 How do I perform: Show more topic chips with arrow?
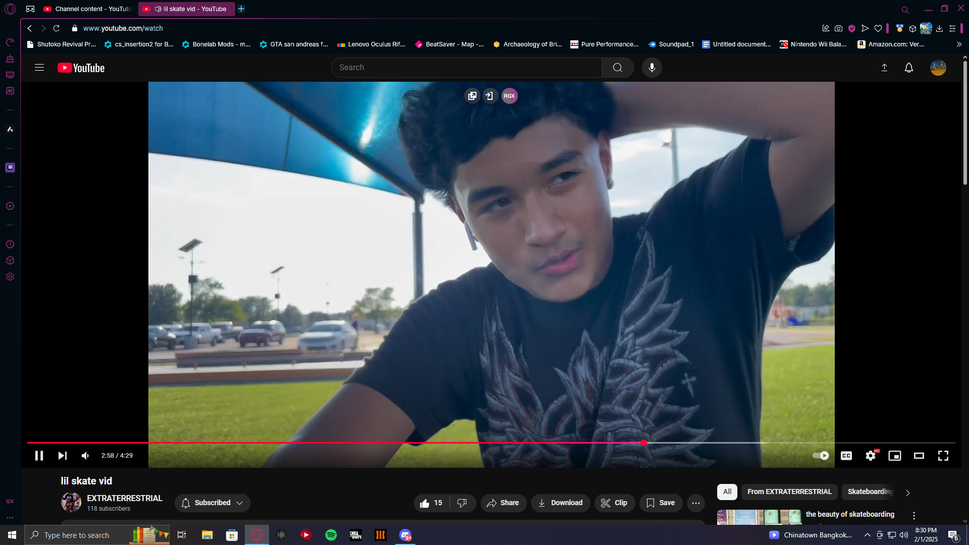coord(908,493)
